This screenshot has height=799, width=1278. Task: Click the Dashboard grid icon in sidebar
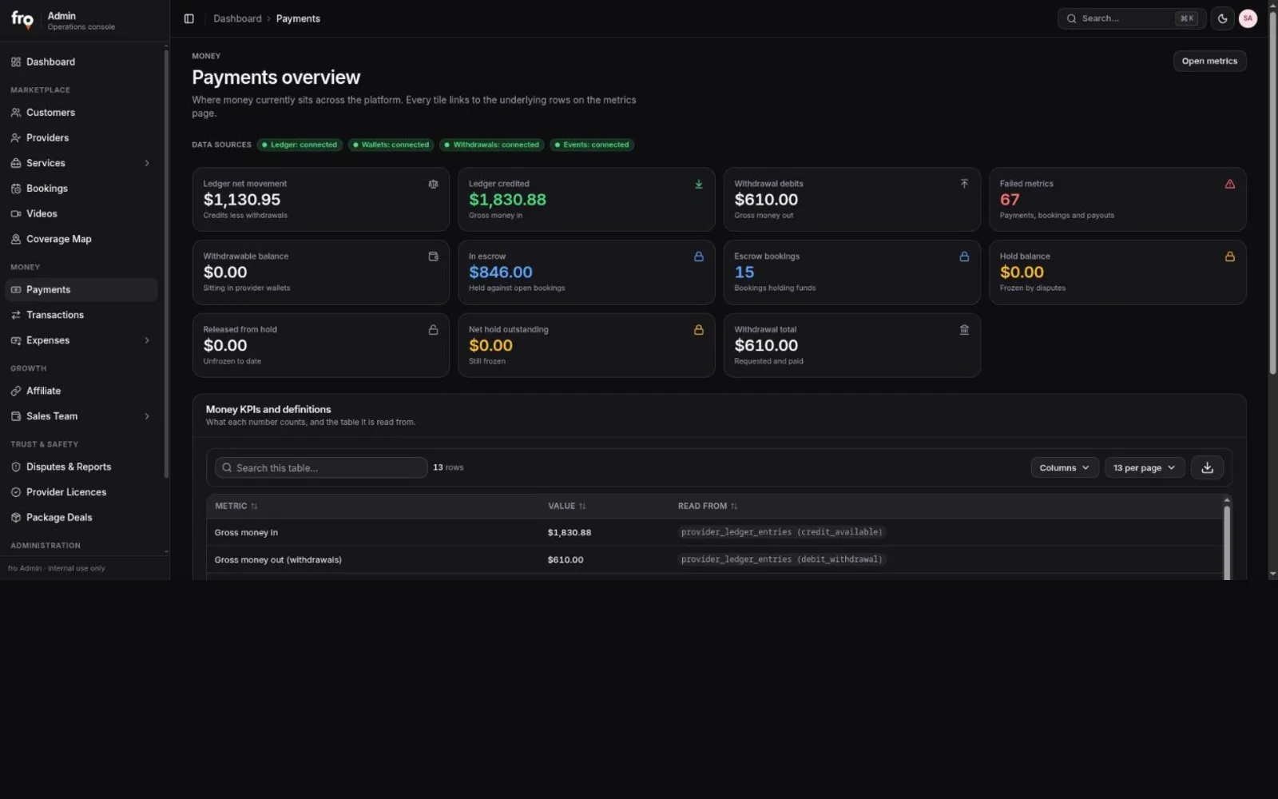tap(16, 62)
